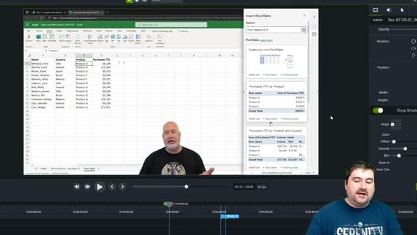Play the preview in Camtasia
417x235 pixels.
[100, 187]
